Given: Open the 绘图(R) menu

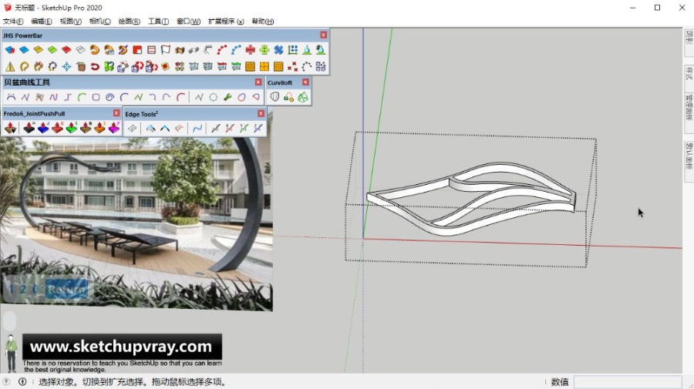Looking at the screenshot, I should coord(130,22).
